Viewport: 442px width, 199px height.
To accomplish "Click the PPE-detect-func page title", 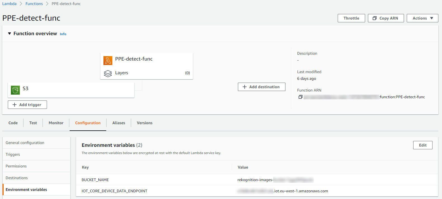I will coord(31,18).
